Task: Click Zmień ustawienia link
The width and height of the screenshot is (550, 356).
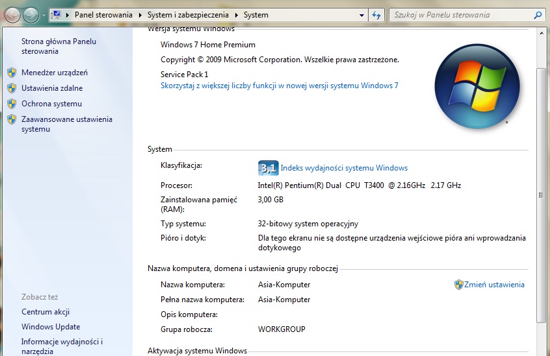Action: click(x=494, y=285)
